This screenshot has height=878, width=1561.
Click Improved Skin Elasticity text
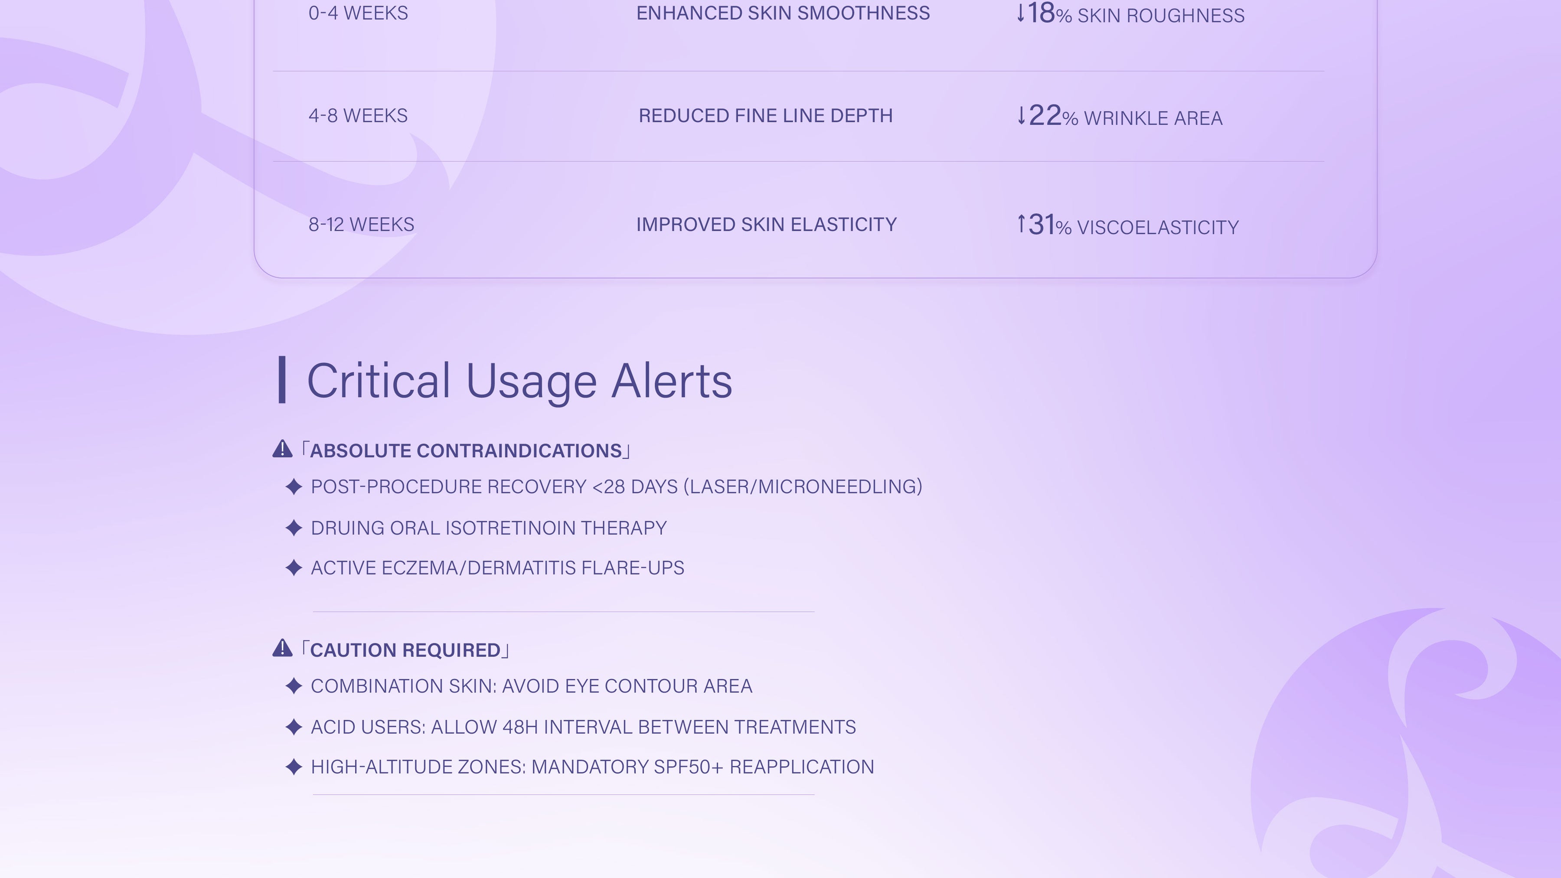click(766, 225)
